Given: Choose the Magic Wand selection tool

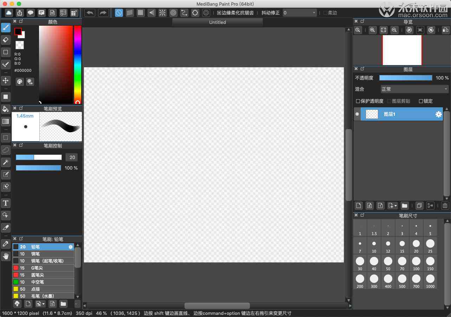Looking at the screenshot, I should point(6,162).
